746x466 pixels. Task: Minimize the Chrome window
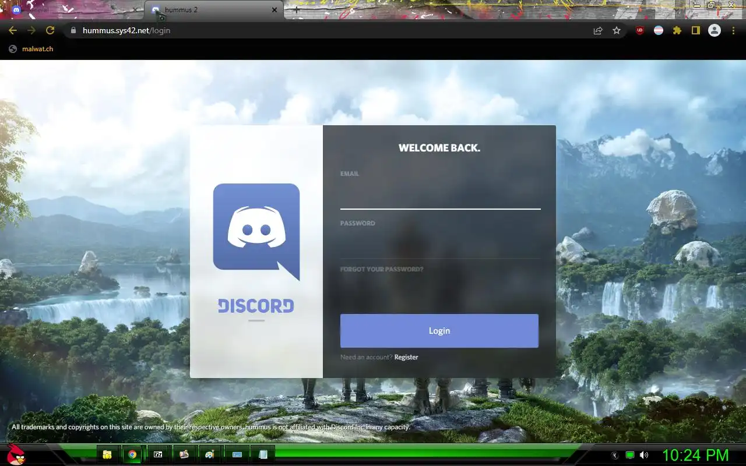696,5
